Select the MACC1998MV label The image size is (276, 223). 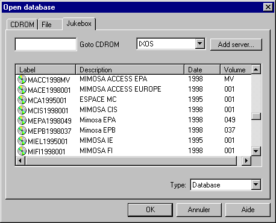pos(49,80)
